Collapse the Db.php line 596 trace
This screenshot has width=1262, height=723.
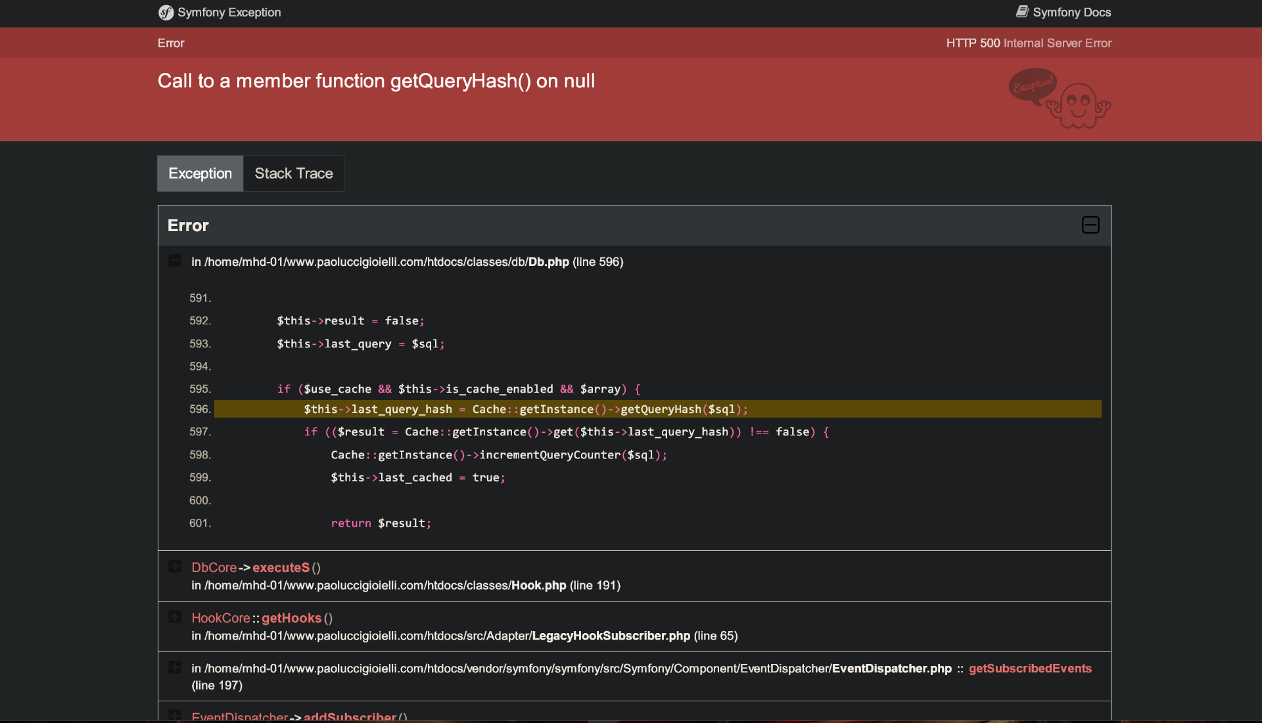tap(175, 261)
